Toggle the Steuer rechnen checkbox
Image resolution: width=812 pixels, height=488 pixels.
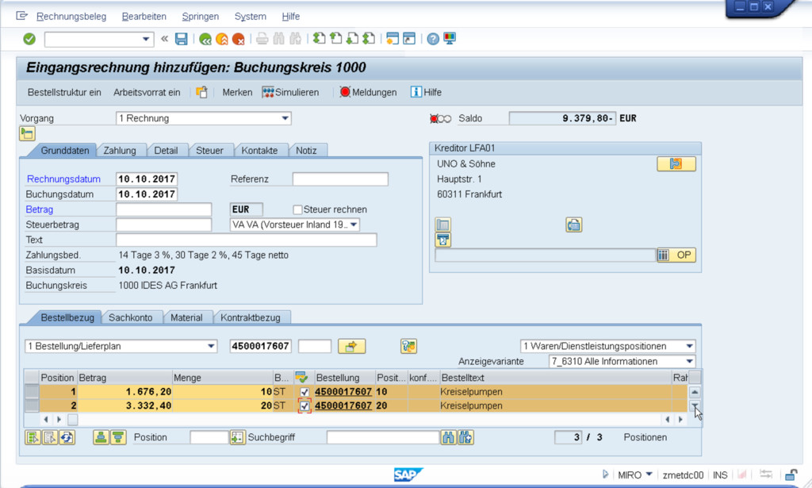pos(298,209)
